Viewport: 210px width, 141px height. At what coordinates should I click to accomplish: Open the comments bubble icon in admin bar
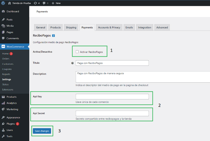pos(44,3)
